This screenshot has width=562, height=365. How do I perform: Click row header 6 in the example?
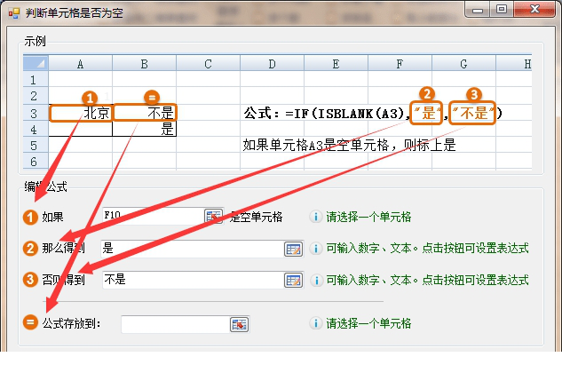click(x=36, y=162)
